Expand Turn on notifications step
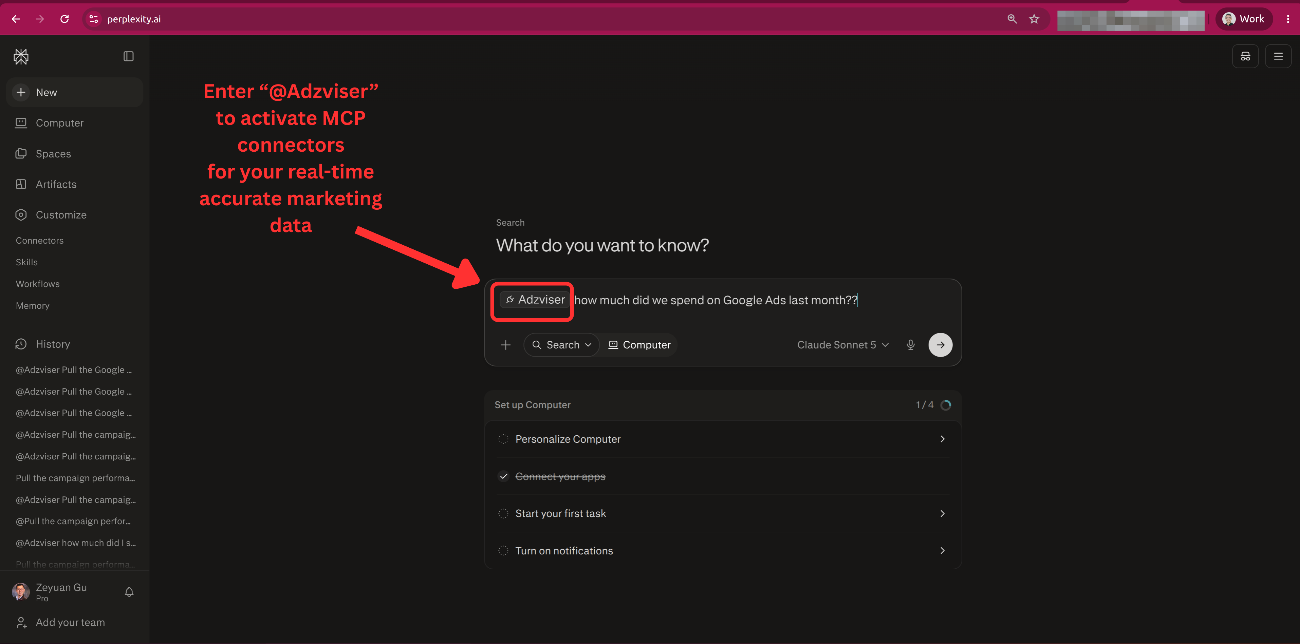 [x=723, y=551]
